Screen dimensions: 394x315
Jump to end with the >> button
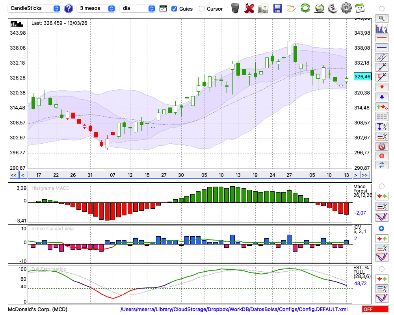[x=365, y=175]
